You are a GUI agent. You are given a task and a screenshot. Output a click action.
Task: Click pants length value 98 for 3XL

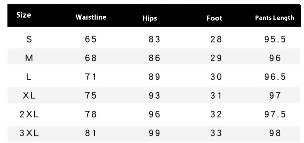[x=275, y=134]
